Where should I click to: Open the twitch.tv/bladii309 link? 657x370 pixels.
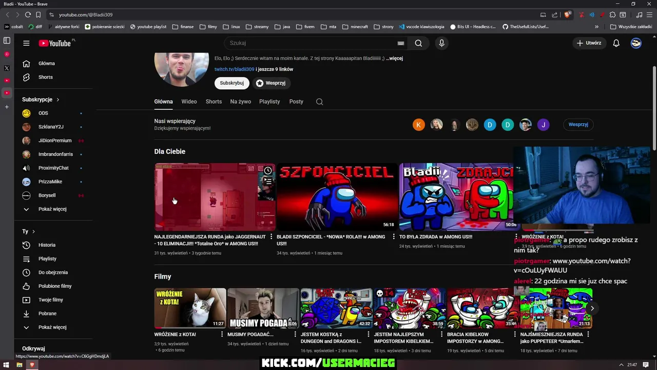click(234, 69)
